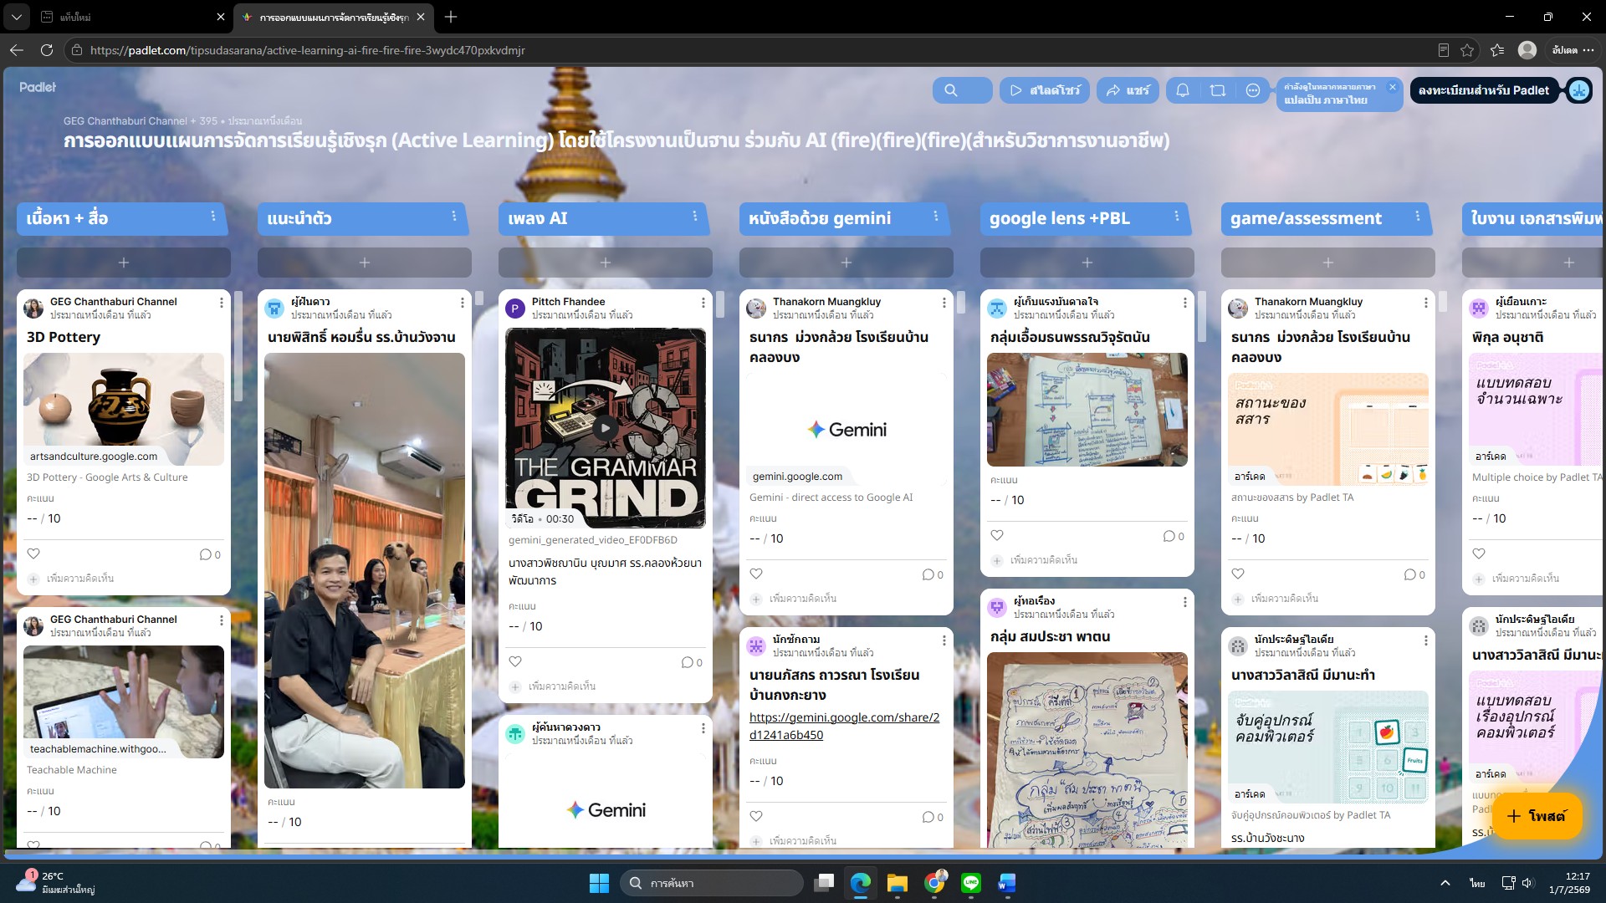Like the ธนากร ม่วงกล้วย Gemini post
The height and width of the screenshot is (903, 1606).
pyautogui.click(x=756, y=574)
